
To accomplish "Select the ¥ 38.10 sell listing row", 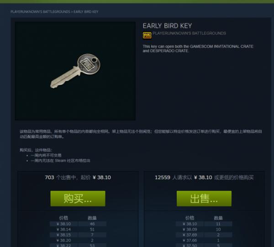I will pos(78,224).
